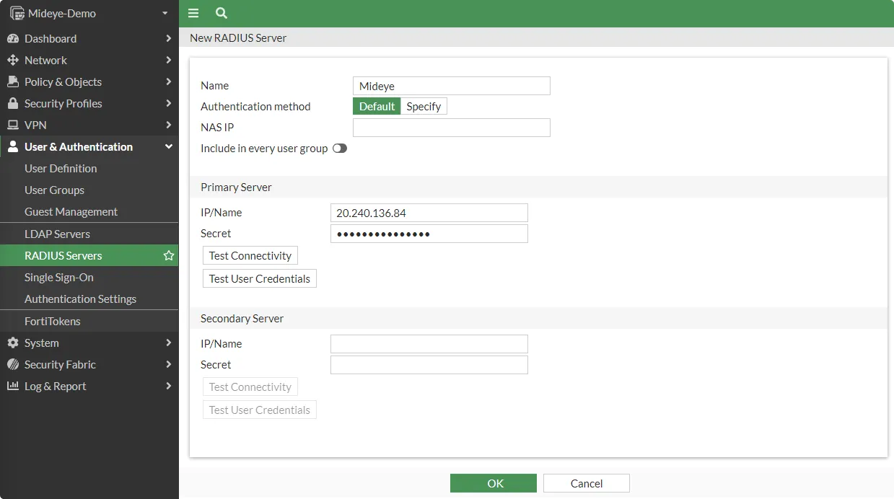Viewport: 894px width, 499px height.
Task: Switch Authentication method to Specify
Action: (424, 106)
